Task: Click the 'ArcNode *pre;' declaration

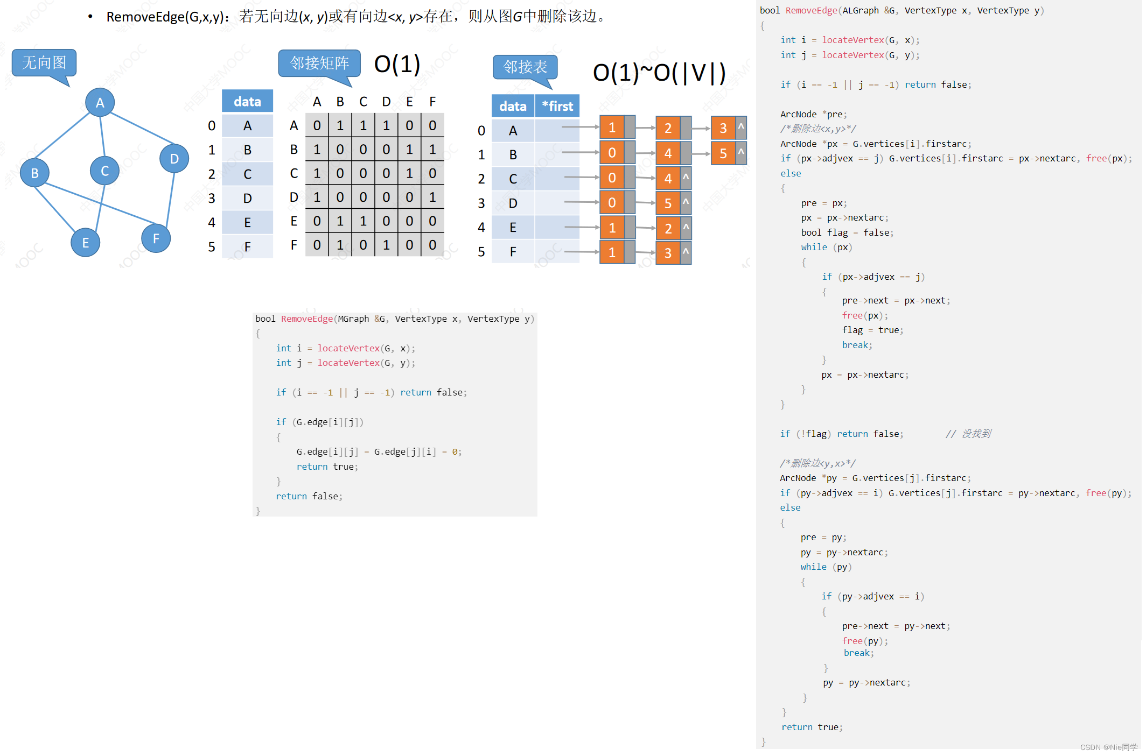Action: tap(814, 114)
